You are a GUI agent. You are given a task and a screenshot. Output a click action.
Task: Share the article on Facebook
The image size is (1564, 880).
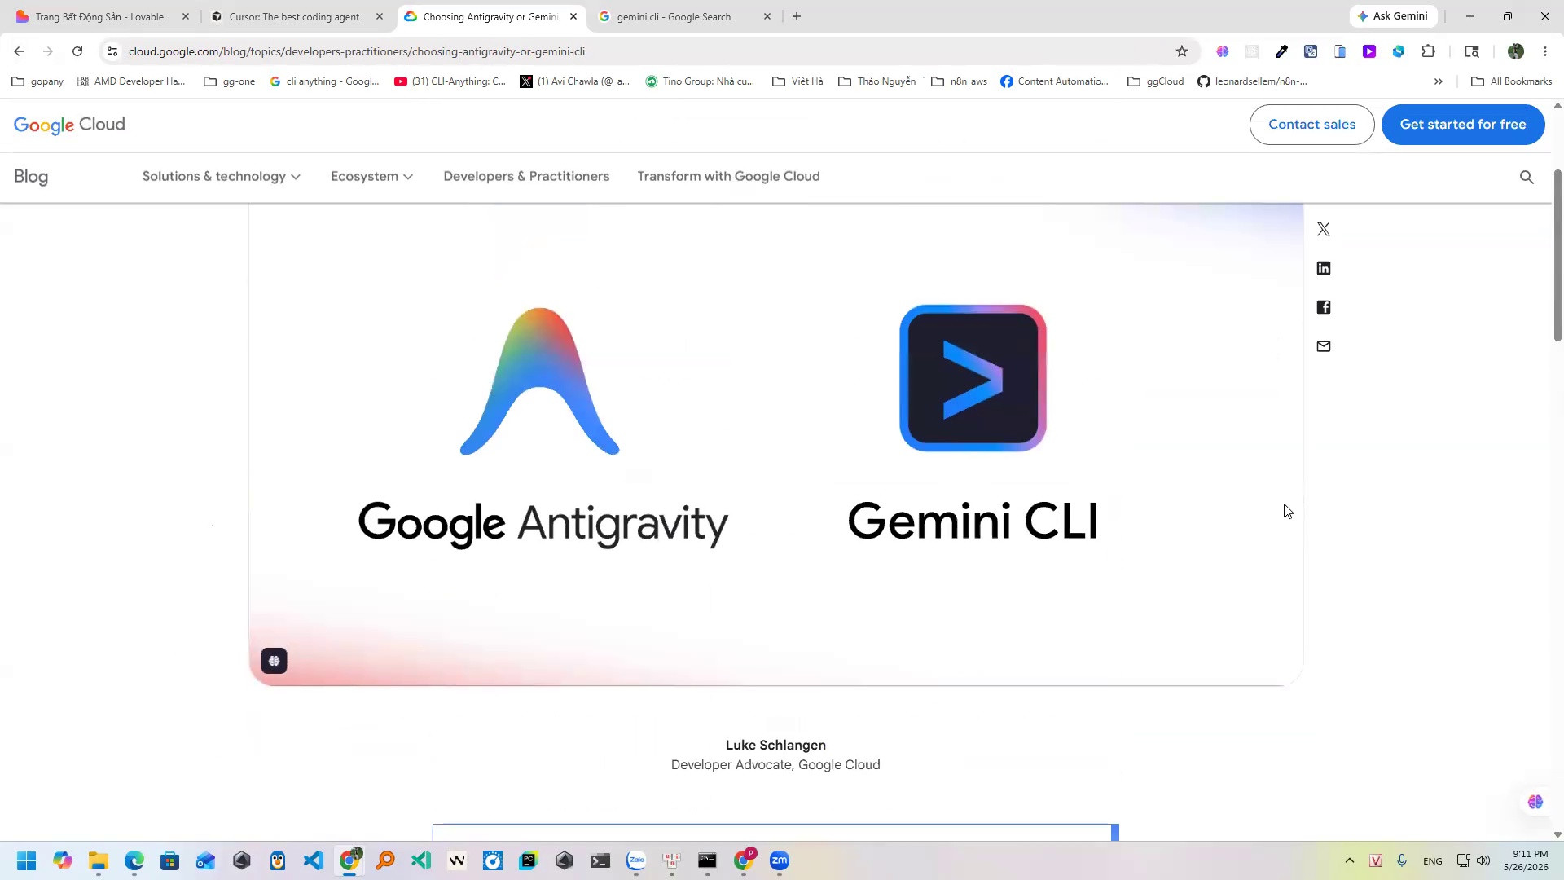click(x=1324, y=307)
